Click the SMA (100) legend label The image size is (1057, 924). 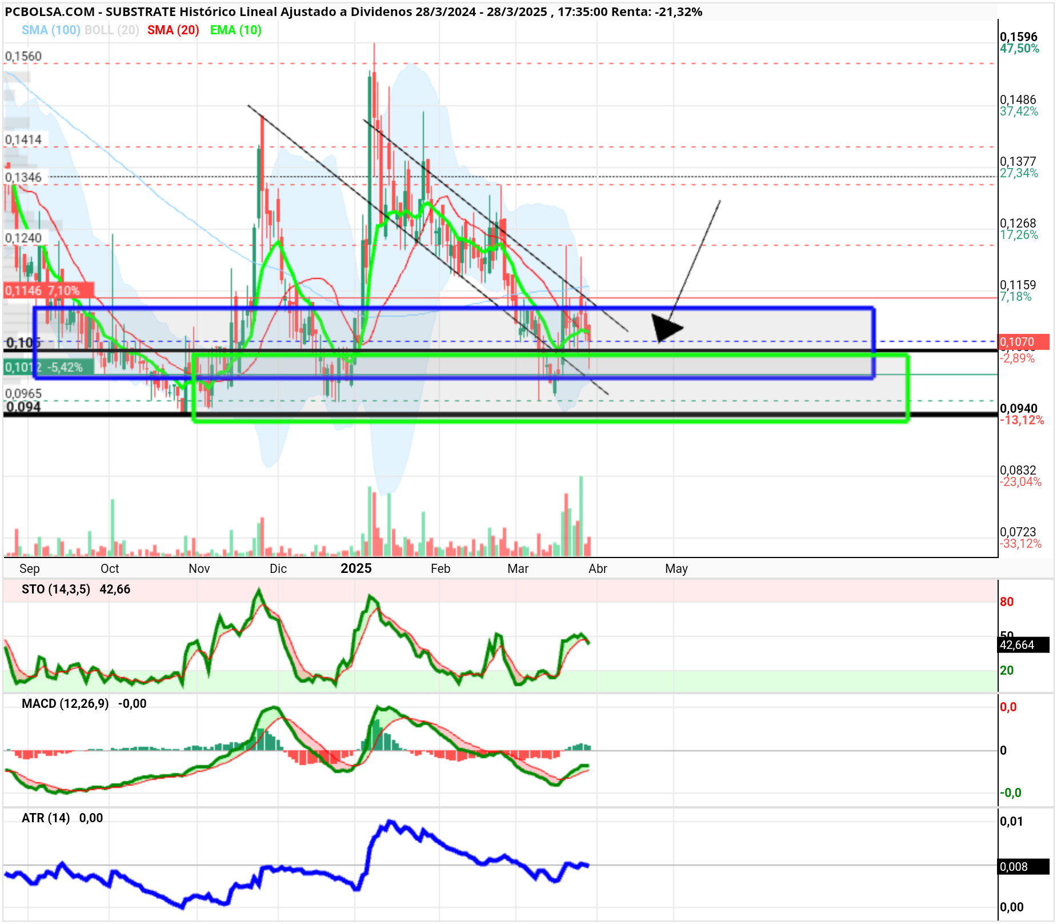pos(51,30)
